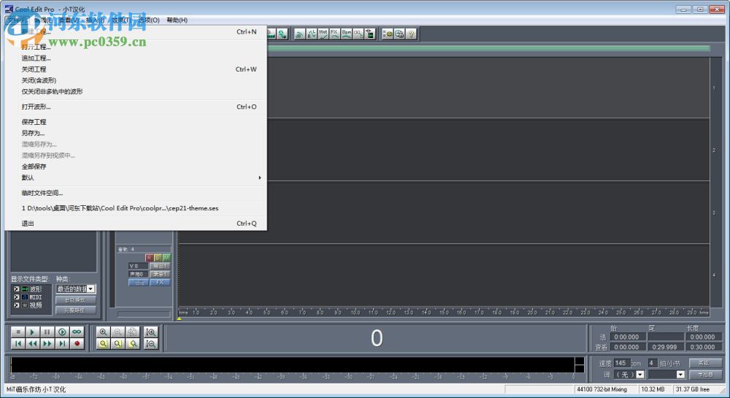
Task: Click the vertical Zoom In icon
Action: 151,332
